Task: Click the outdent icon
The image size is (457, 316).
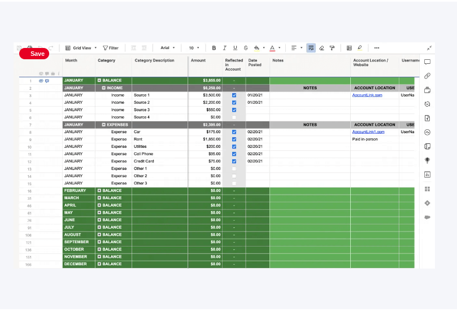Action: [133, 48]
